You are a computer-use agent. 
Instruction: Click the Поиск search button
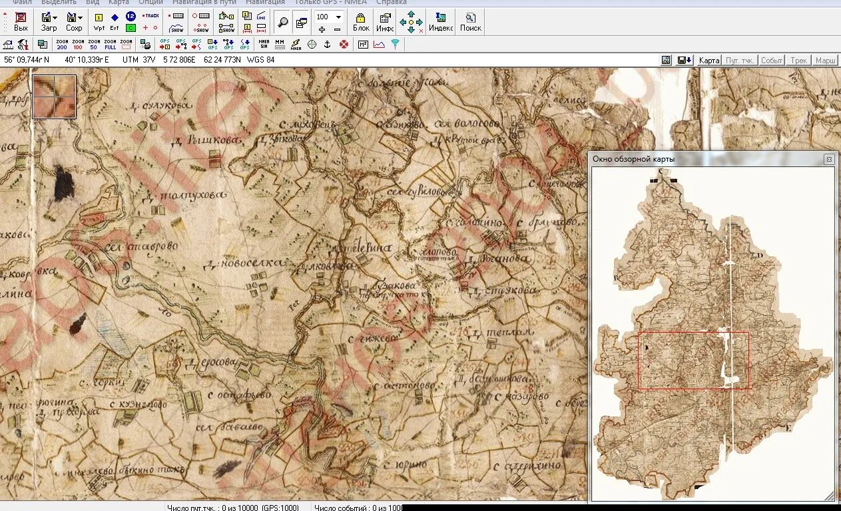pyautogui.click(x=471, y=22)
